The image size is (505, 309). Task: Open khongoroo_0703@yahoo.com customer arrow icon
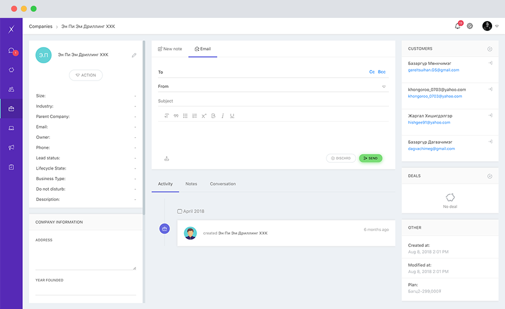[x=490, y=89]
